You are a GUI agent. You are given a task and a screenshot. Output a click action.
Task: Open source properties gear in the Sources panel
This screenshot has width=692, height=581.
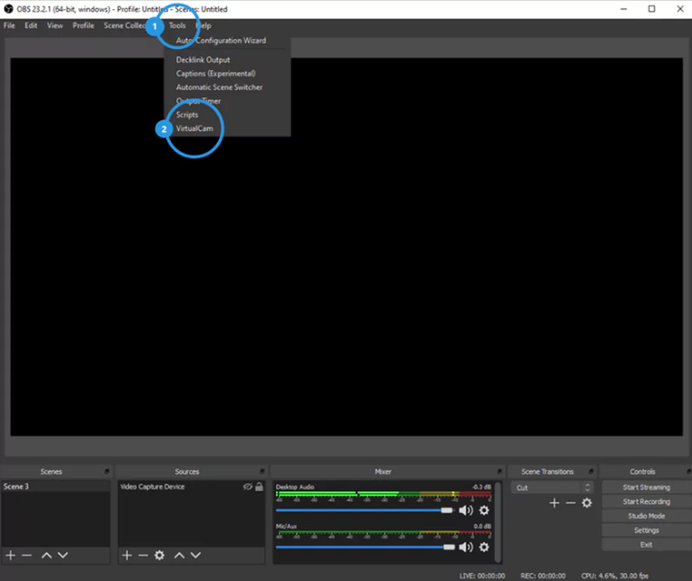159,555
